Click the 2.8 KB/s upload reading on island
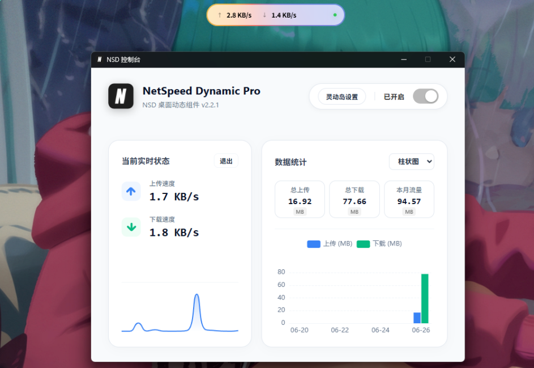The width and height of the screenshot is (534, 368). click(239, 15)
